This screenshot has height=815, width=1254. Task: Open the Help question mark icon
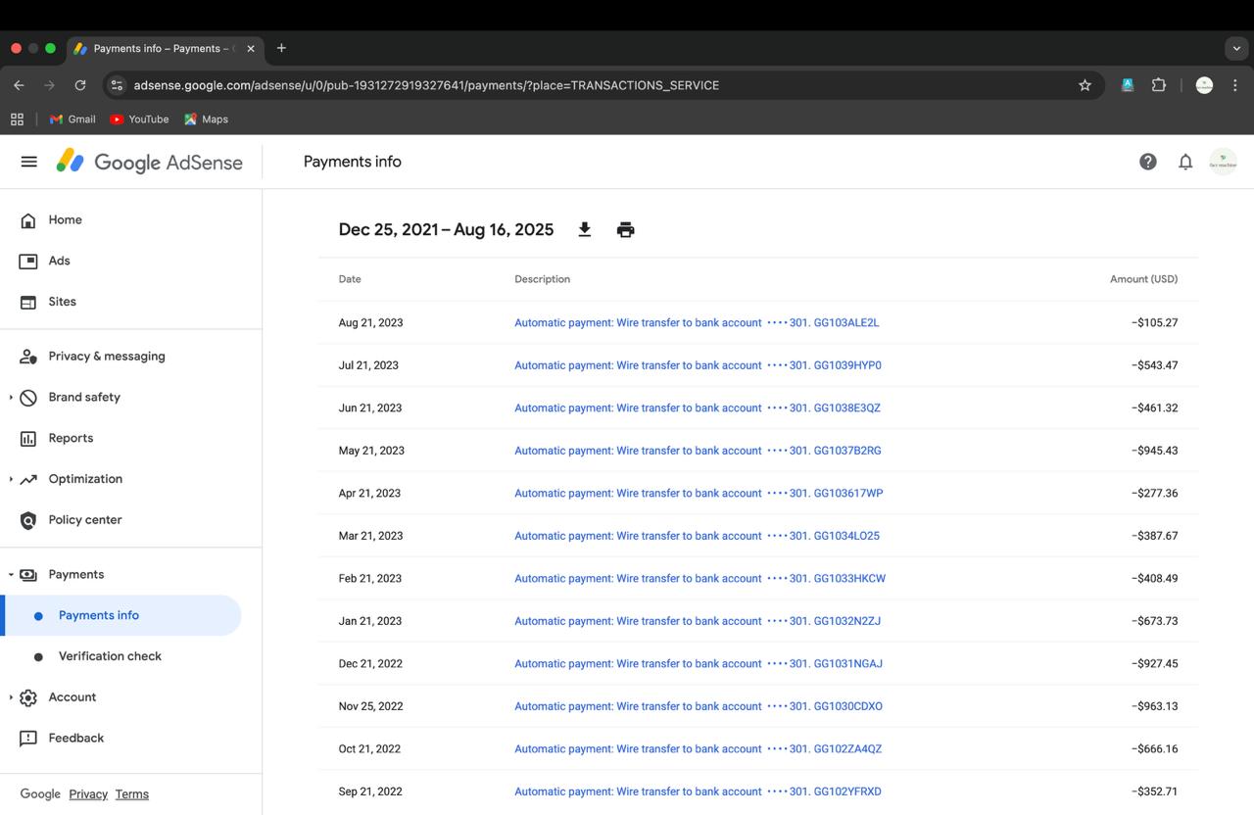point(1148,162)
